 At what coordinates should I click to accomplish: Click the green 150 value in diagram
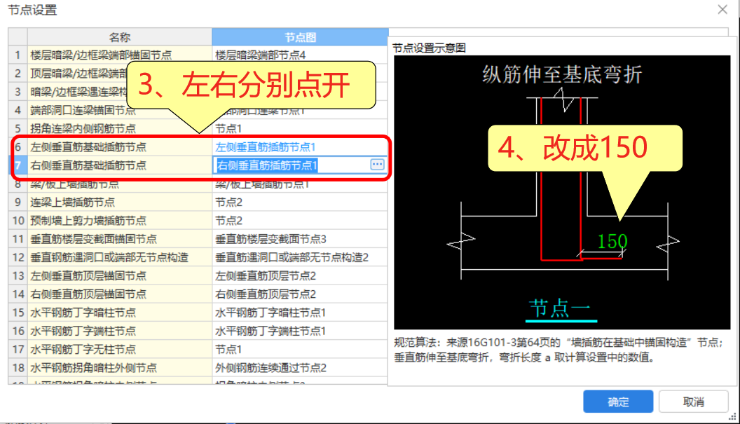612,241
